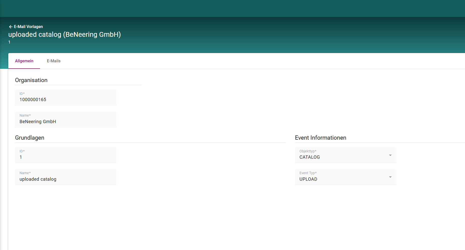The width and height of the screenshot is (465, 250).
Task: Open the Objekttyp dropdown showing CATALOG
Action: pos(346,155)
